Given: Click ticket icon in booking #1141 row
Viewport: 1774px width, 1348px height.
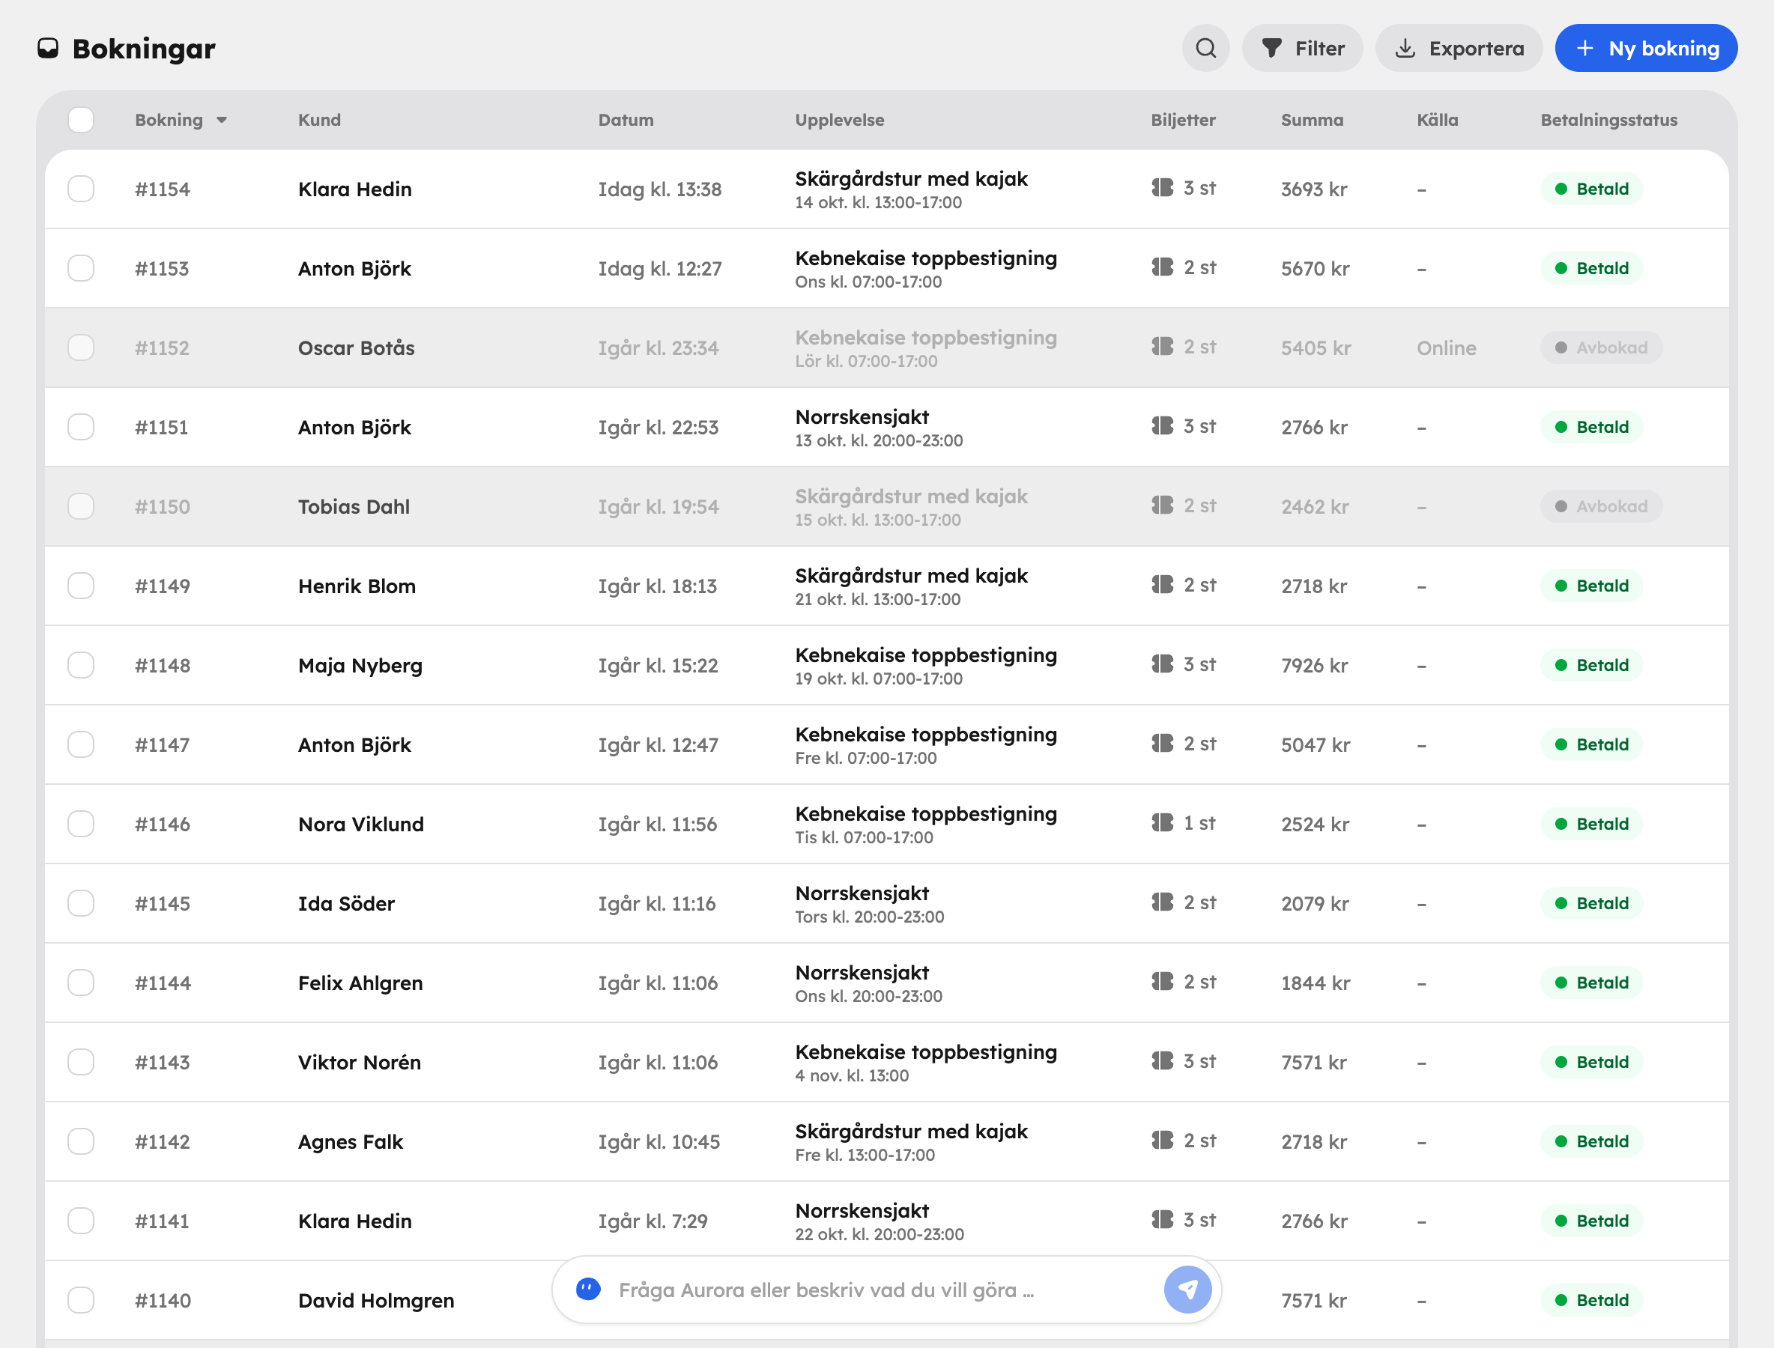Looking at the screenshot, I should (x=1163, y=1221).
